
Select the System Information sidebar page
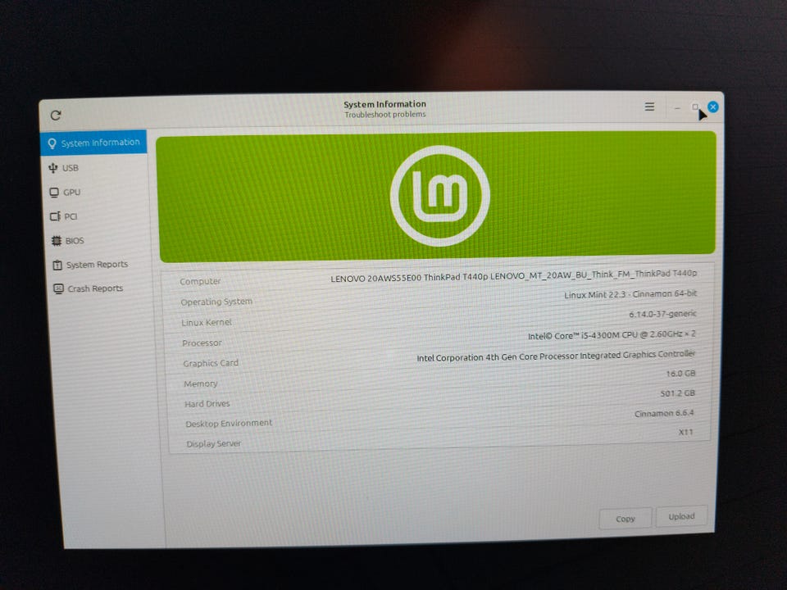click(x=93, y=143)
